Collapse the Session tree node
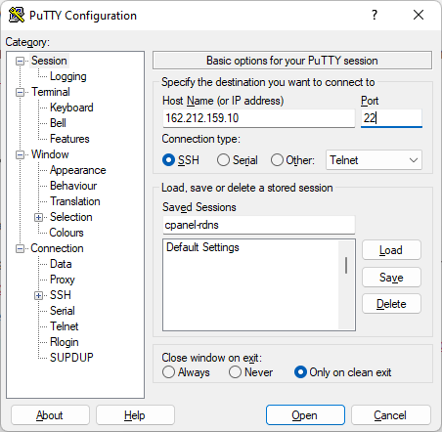Screen dimensions: 442x432 pos(20,61)
